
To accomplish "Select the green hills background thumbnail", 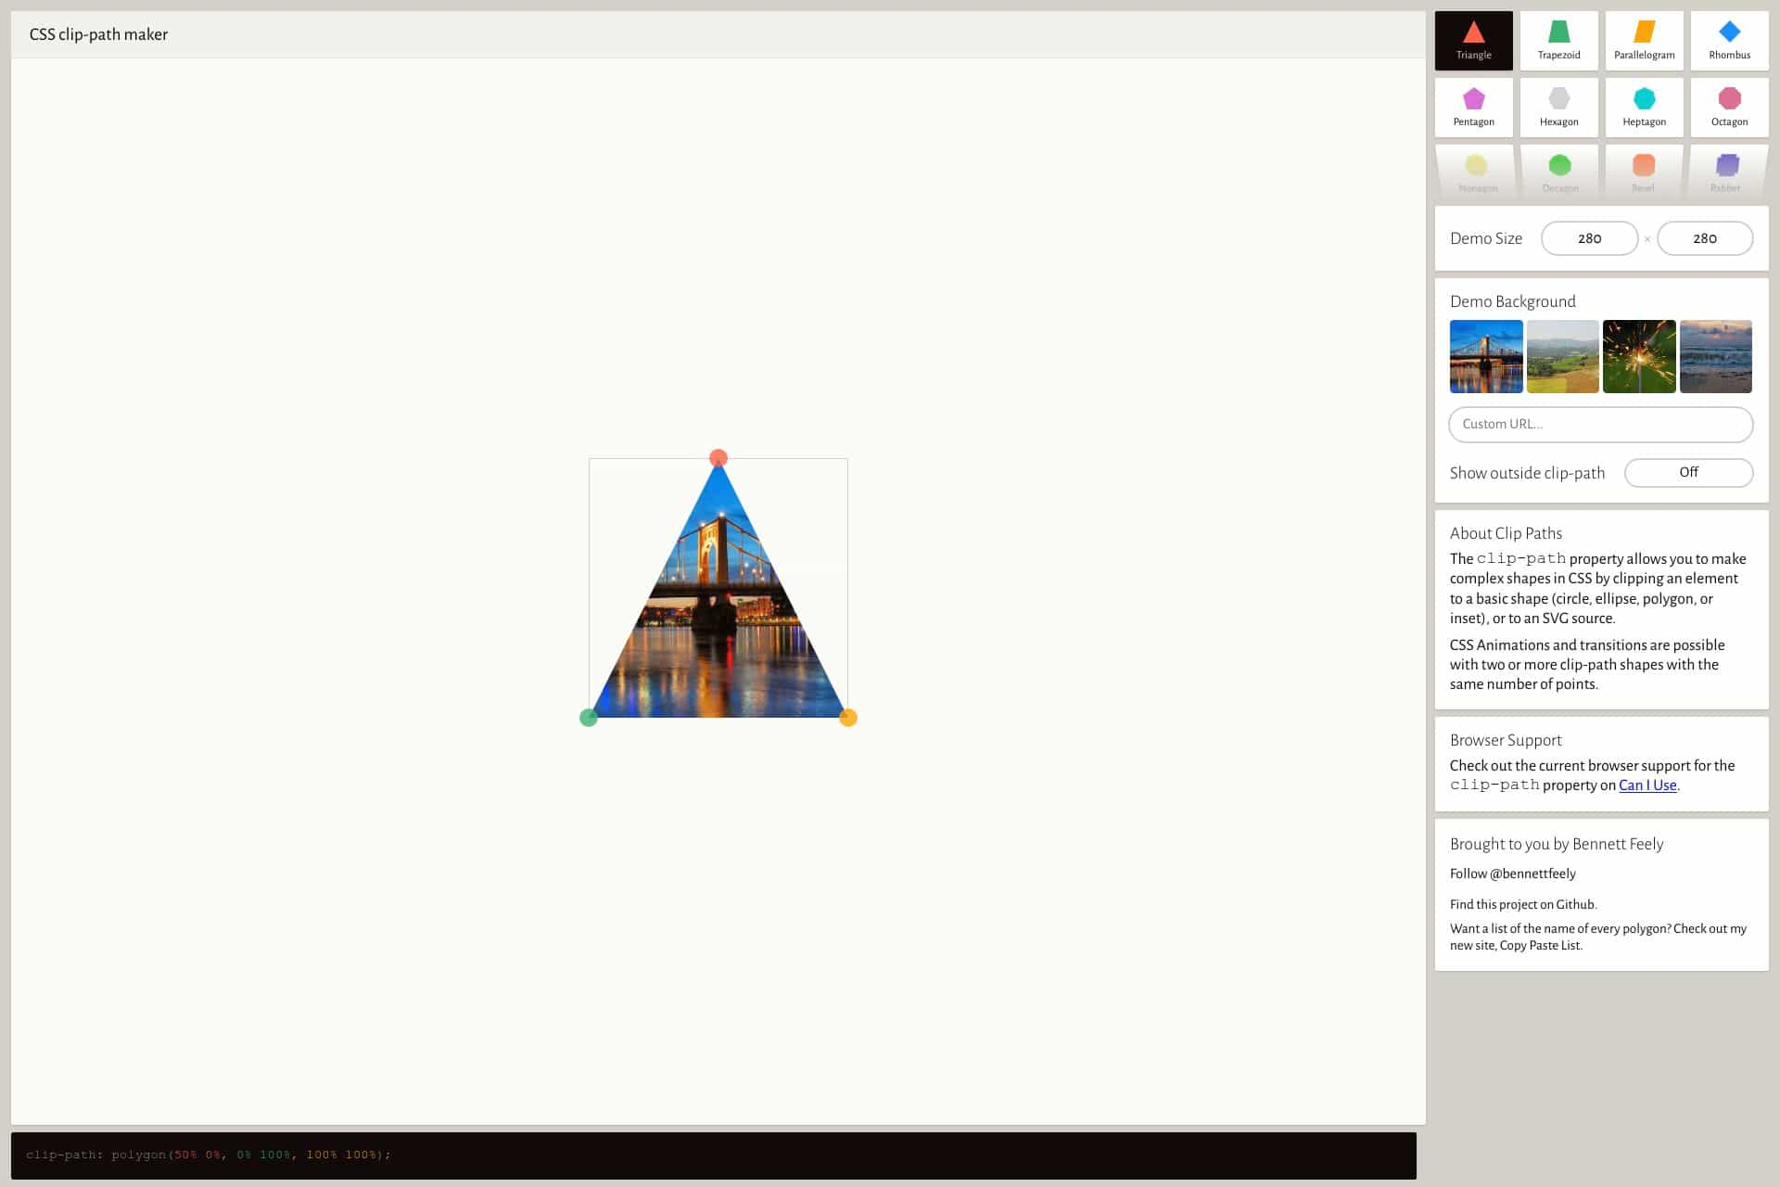I will (1561, 355).
